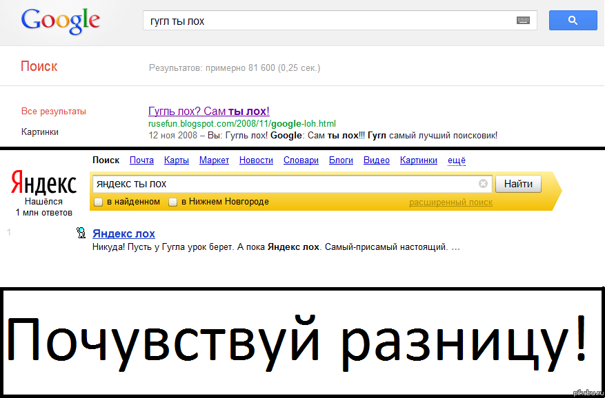Click the Google result snippet dated '12 ноя 2008'
Viewport: 605px width, 398px height.
[323, 136]
